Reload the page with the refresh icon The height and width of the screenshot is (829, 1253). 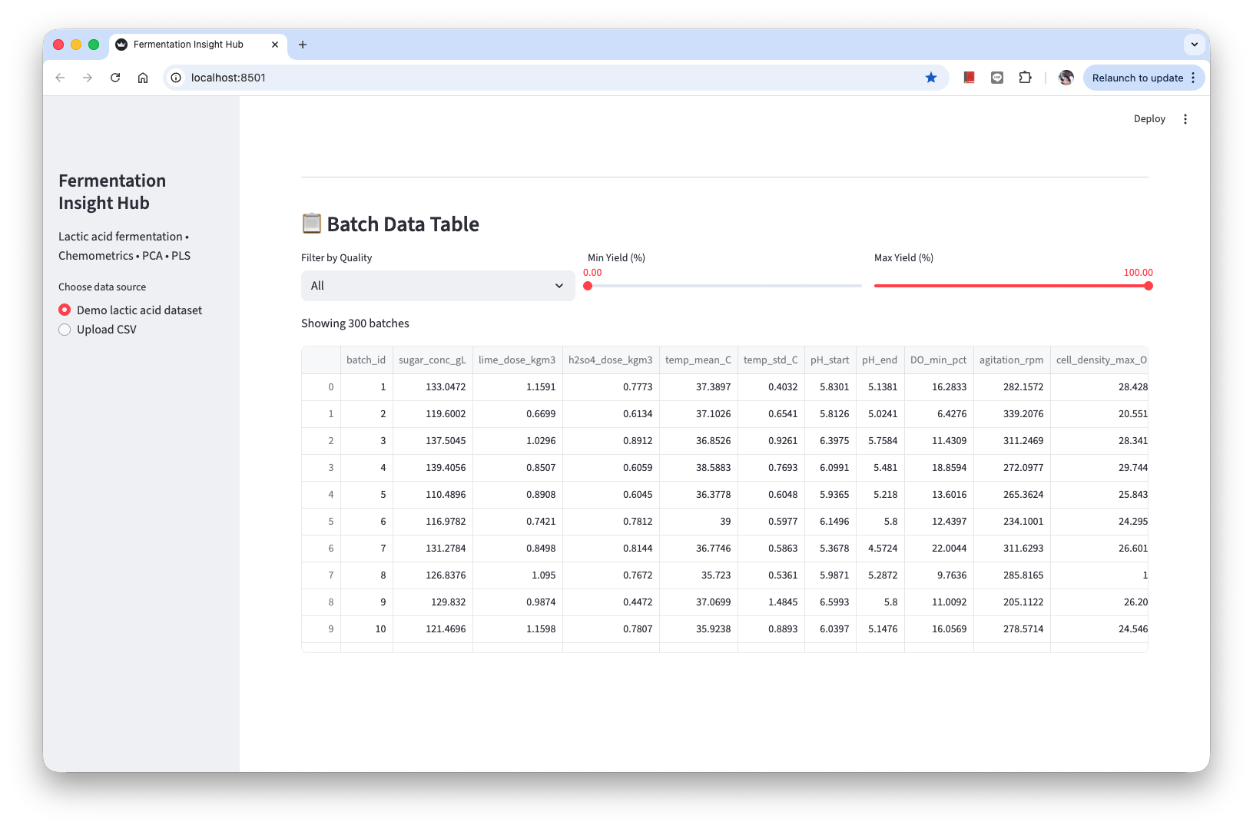[x=115, y=78]
